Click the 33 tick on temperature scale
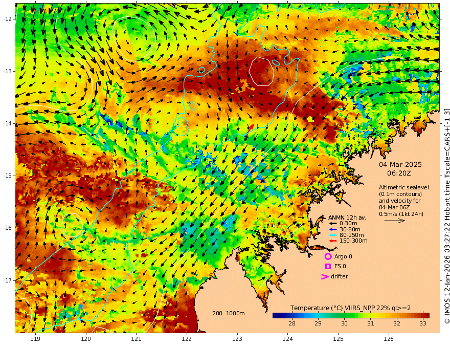 [423, 323]
